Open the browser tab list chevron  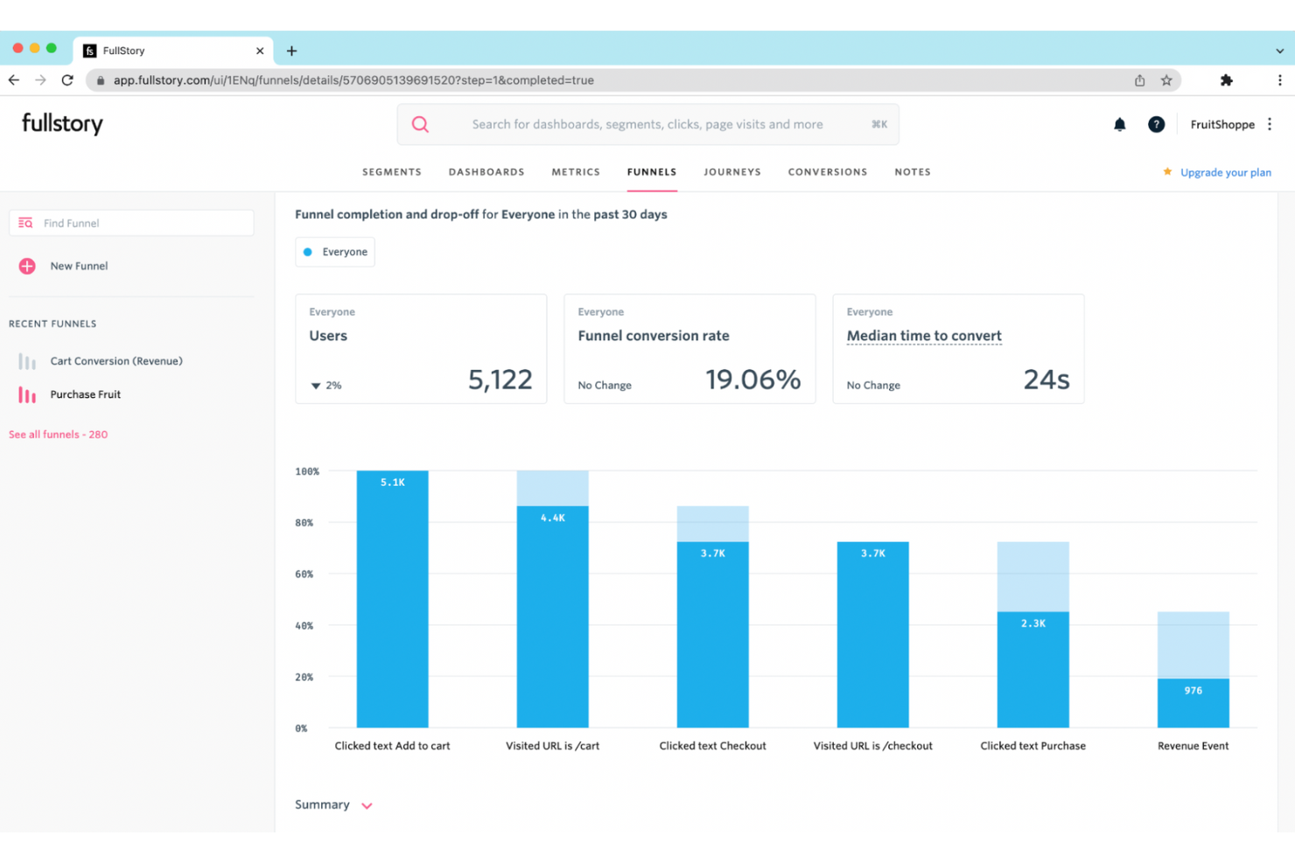1279,51
